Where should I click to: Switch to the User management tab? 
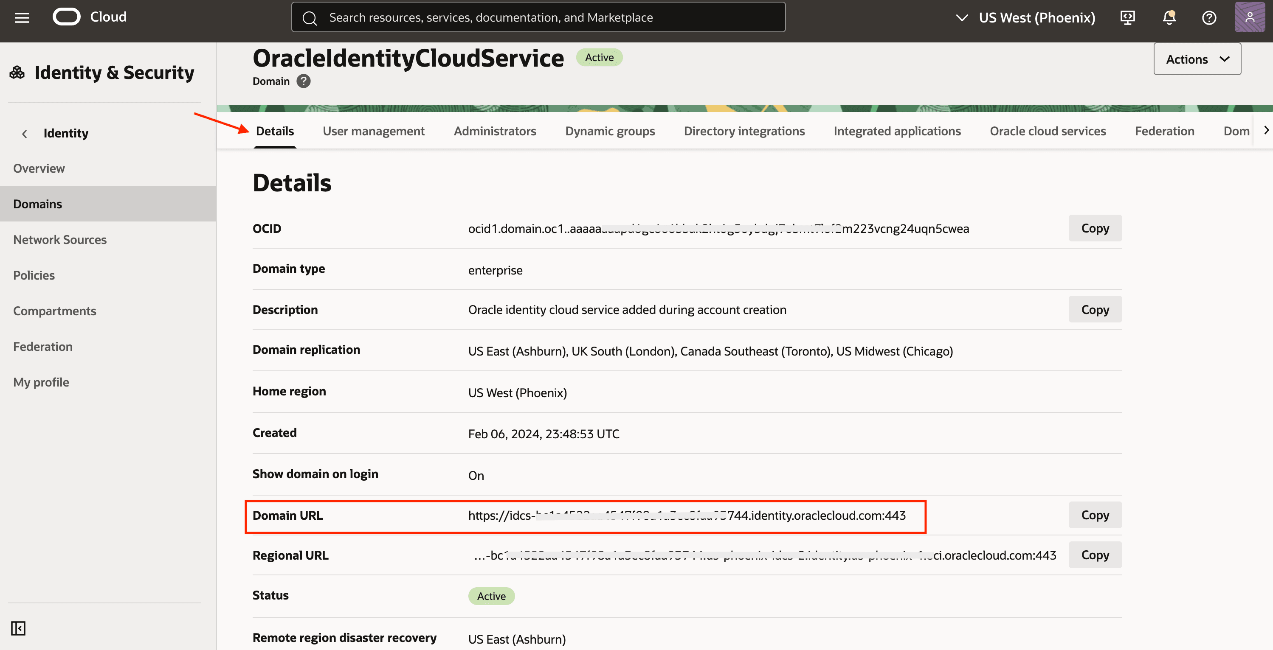coord(373,131)
